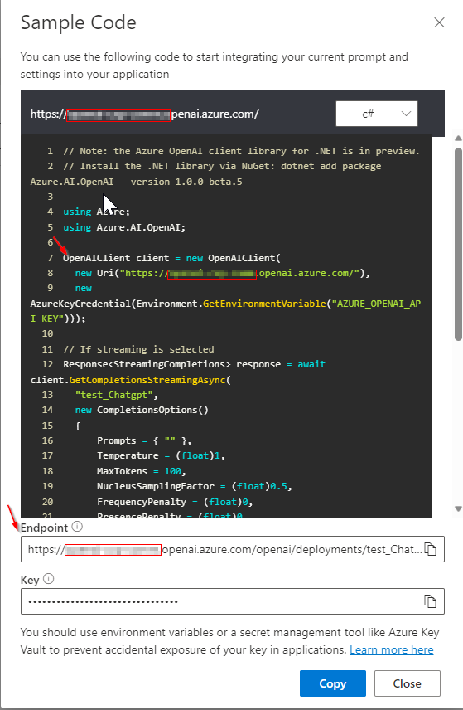
Task: Click the GetCompletionsStreamingAsync method text
Action: (x=147, y=380)
